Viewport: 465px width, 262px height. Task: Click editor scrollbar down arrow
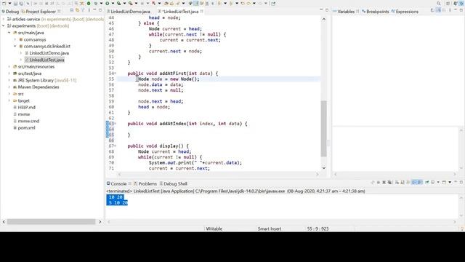(324, 168)
